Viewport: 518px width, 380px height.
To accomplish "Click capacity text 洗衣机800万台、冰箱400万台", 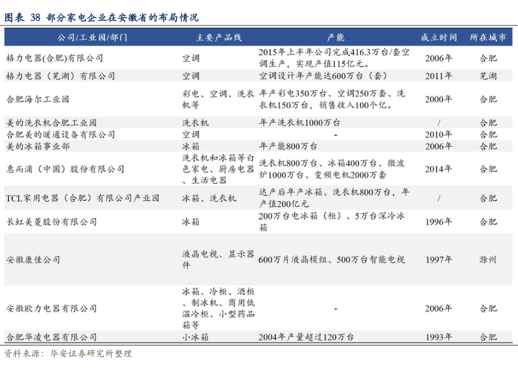I will pyautogui.click(x=318, y=163).
